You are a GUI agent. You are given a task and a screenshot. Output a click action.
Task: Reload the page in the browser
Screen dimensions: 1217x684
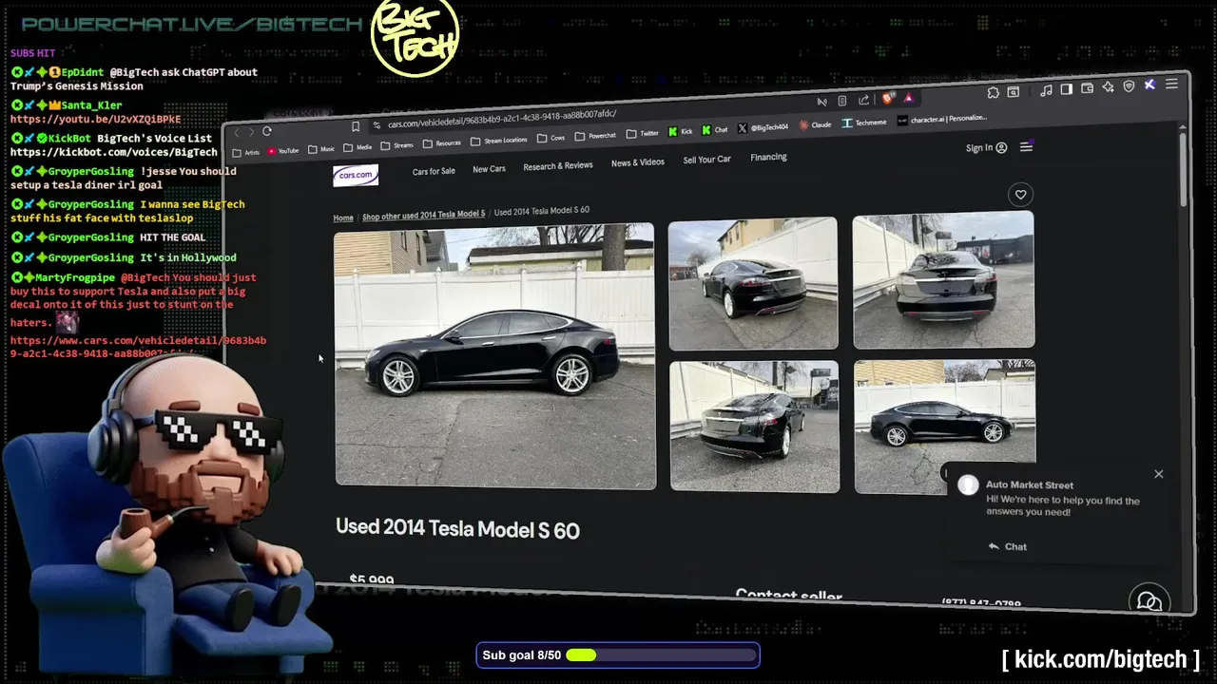(x=267, y=131)
